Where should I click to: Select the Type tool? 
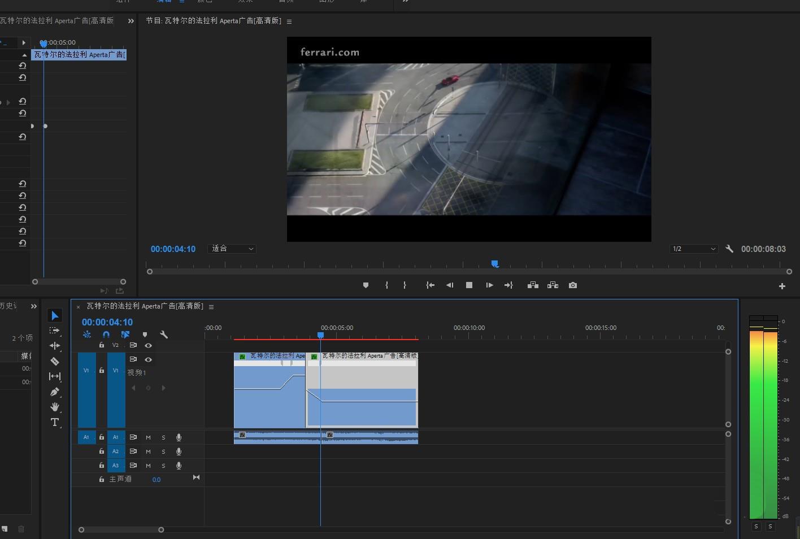(x=55, y=422)
